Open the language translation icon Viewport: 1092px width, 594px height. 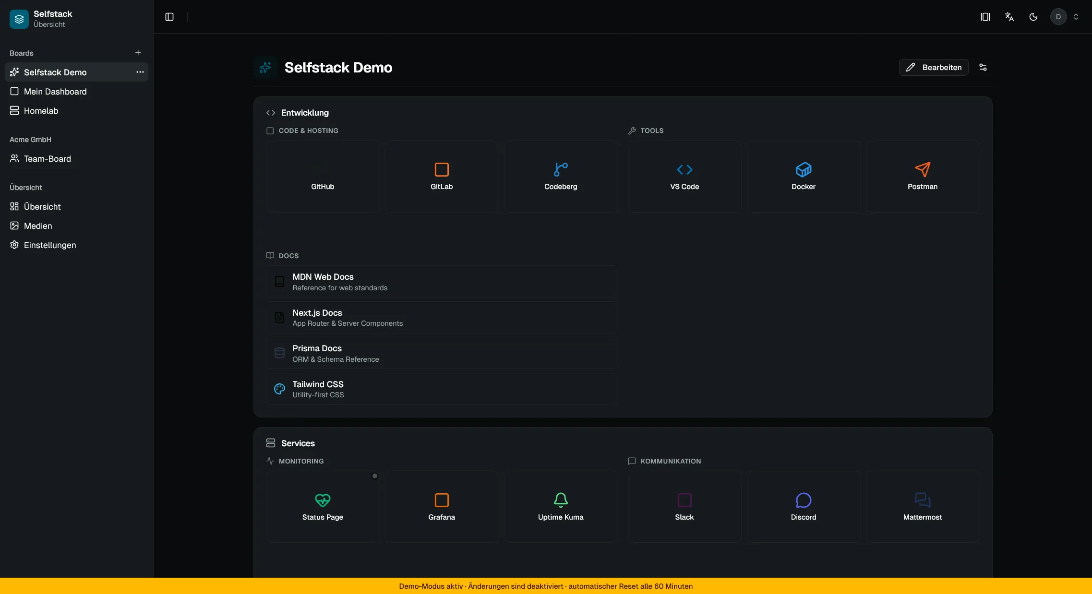1009,17
